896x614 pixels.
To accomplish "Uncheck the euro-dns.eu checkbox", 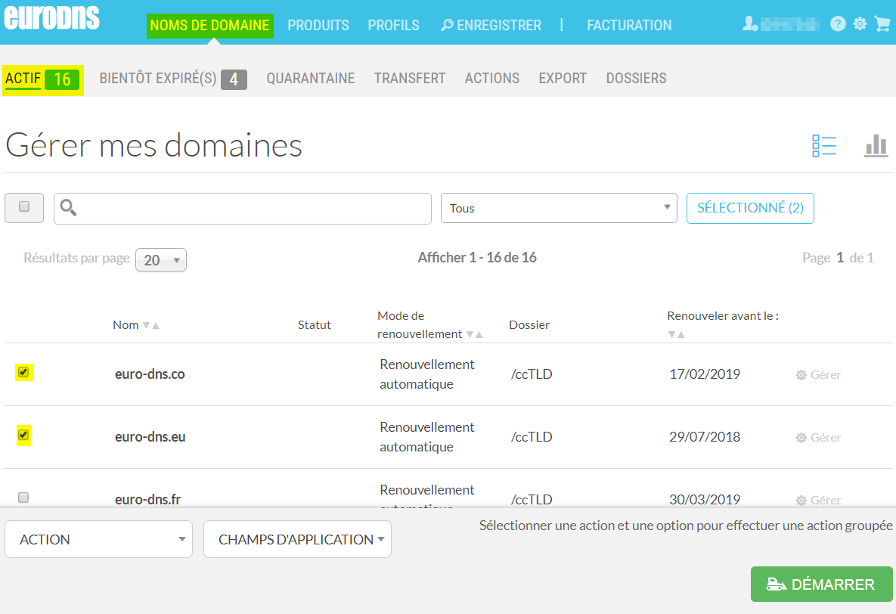I will [x=23, y=435].
